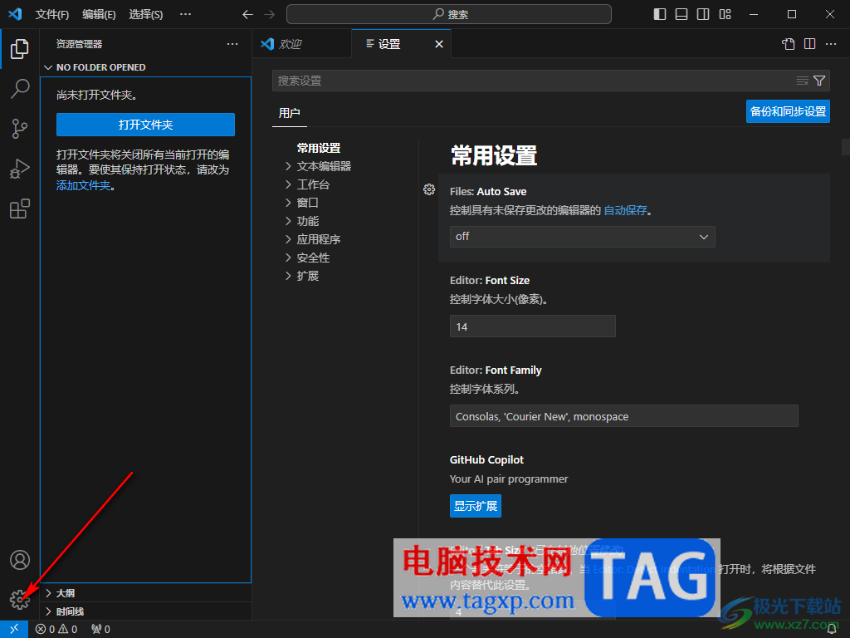Open the Search view in activity bar
This screenshot has width=850, height=638.
[x=20, y=88]
